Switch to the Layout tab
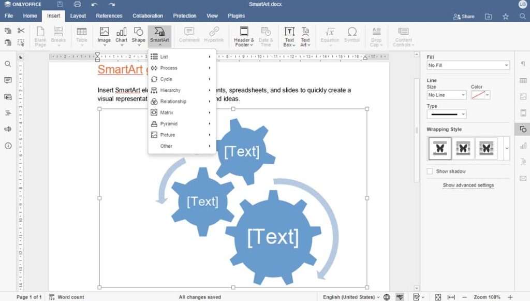Viewport: 530px width, 301px height. (78, 16)
